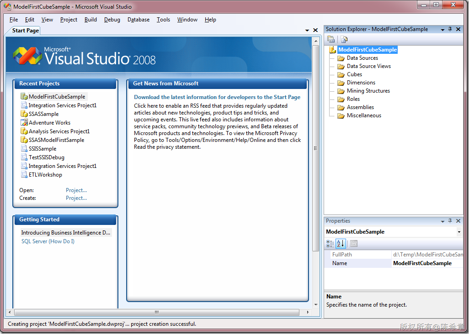
Task: Click the Data Source Views folder icon
Action: [341, 66]
